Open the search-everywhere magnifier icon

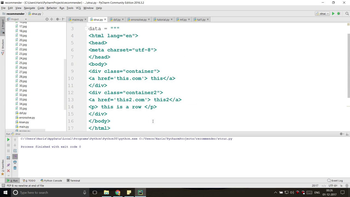[347, 14]
